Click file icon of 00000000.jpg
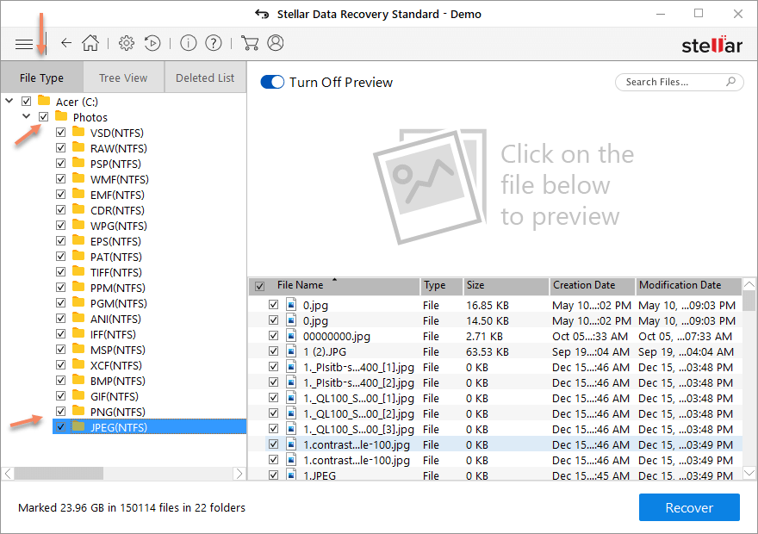 (291, 335)
